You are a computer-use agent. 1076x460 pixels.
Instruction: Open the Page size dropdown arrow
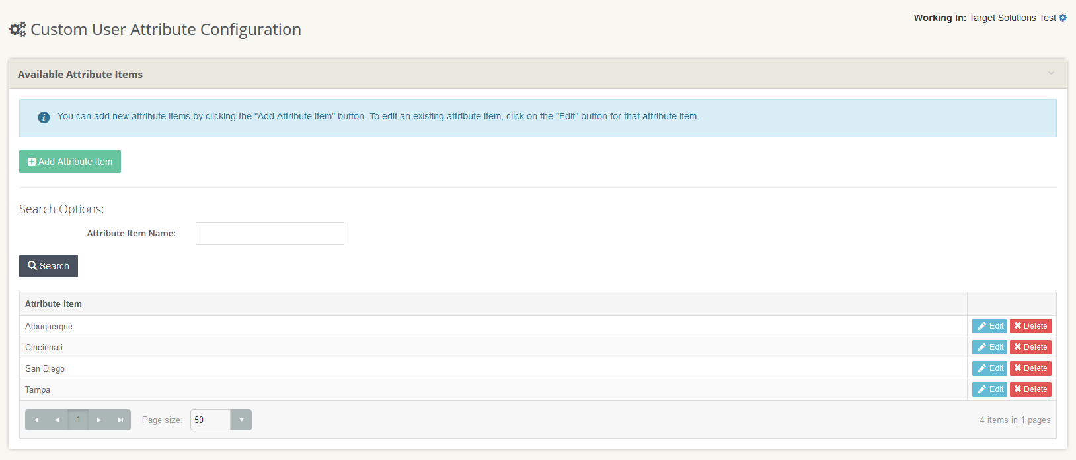pos(241,420)
